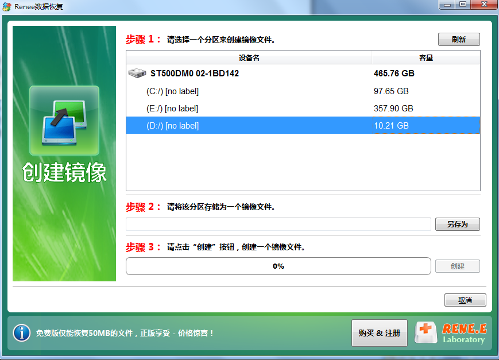Select the (E:/) [no label] partition
This screenshot has height=360, width=499.
tap(303, 109)
